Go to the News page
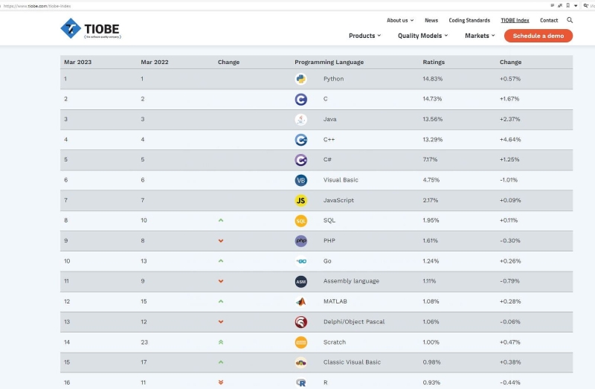The width and height of the screenshot is (595, 389). (x=431, y=20)
